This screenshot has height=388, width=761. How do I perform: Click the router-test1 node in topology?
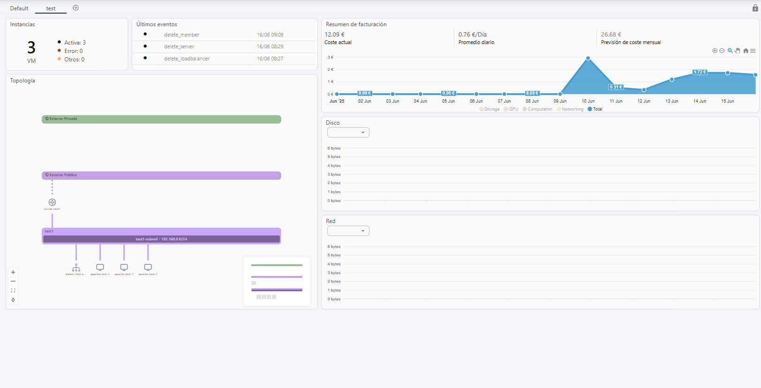click(x=52, y=202)
